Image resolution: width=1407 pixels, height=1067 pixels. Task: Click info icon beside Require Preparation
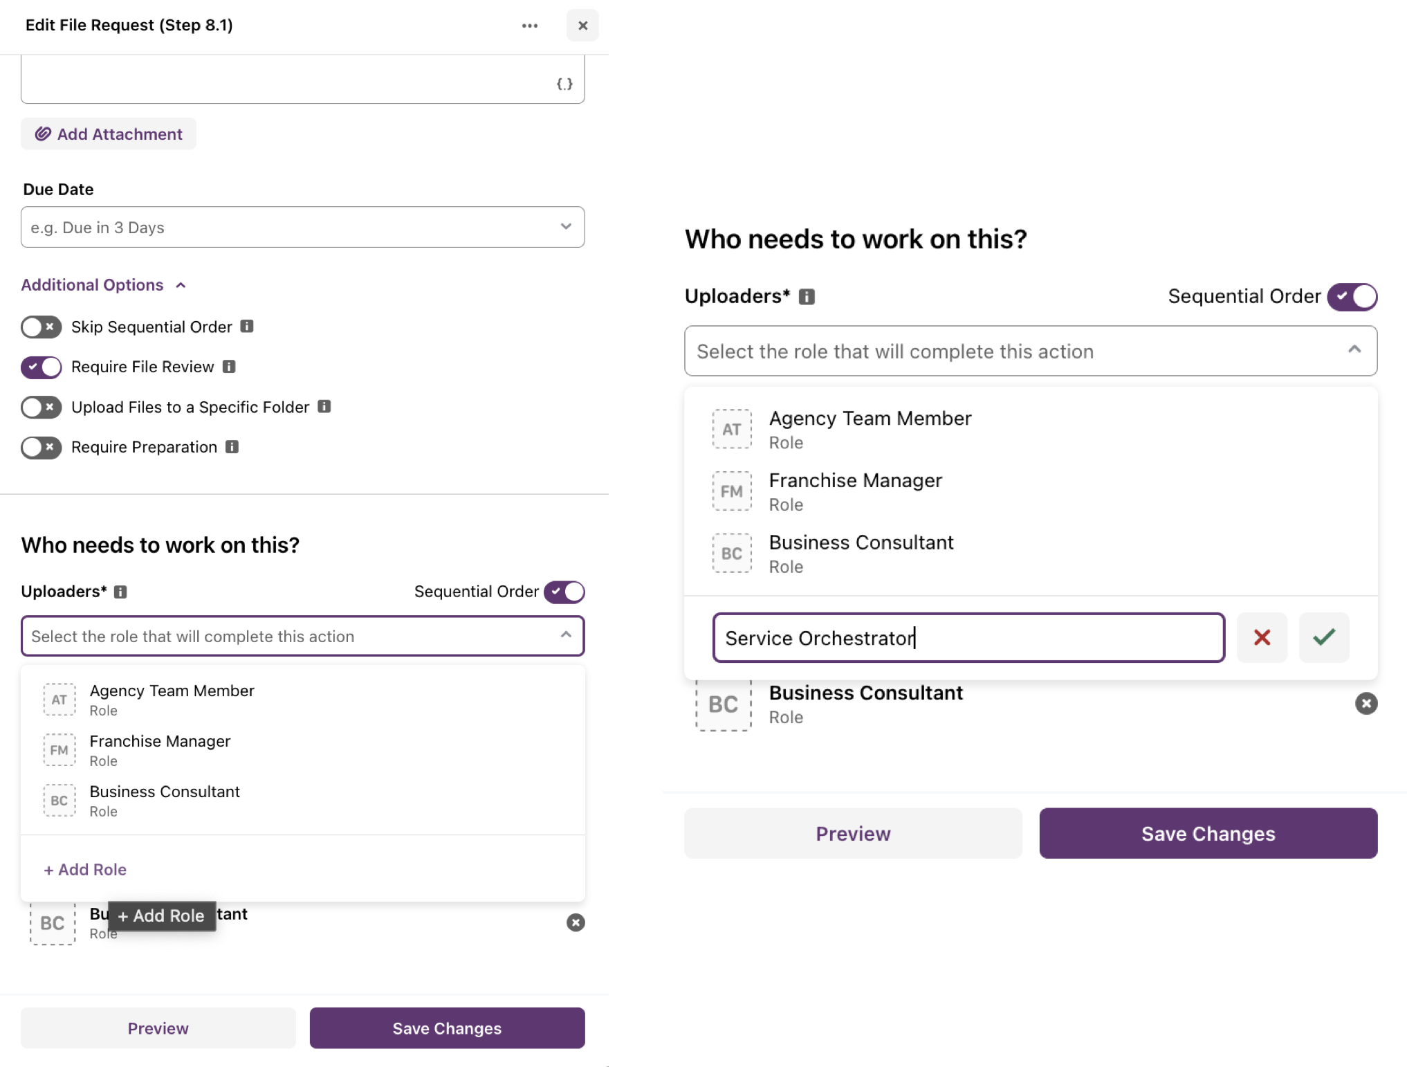[232, 447]
